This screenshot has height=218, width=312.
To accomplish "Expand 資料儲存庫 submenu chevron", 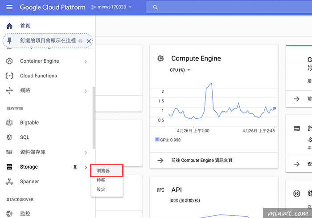I will click(86, 153).
